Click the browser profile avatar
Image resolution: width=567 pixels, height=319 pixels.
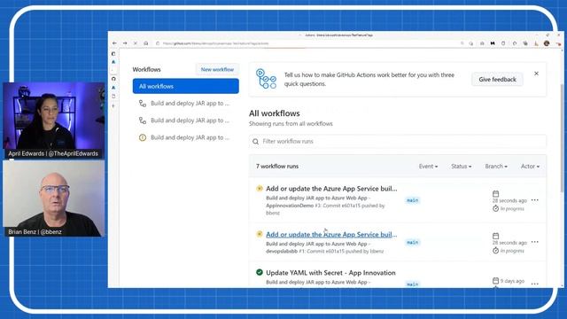click(x=547, y=43)
